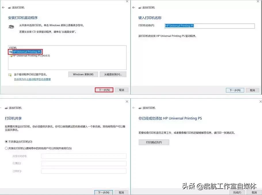
Task: Click the 位置(L) input field
Action: click(x=83, y=163)
